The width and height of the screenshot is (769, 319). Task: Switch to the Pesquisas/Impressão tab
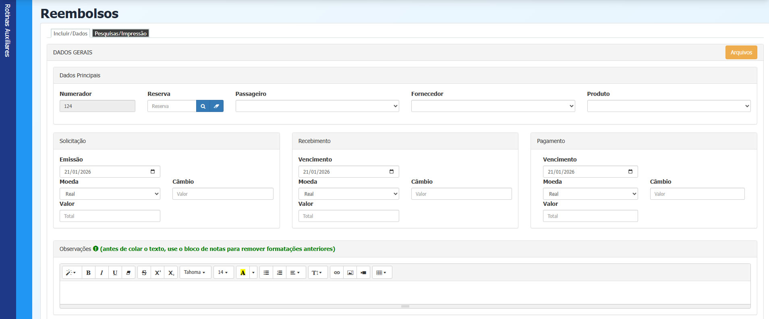tap(120, 33)
